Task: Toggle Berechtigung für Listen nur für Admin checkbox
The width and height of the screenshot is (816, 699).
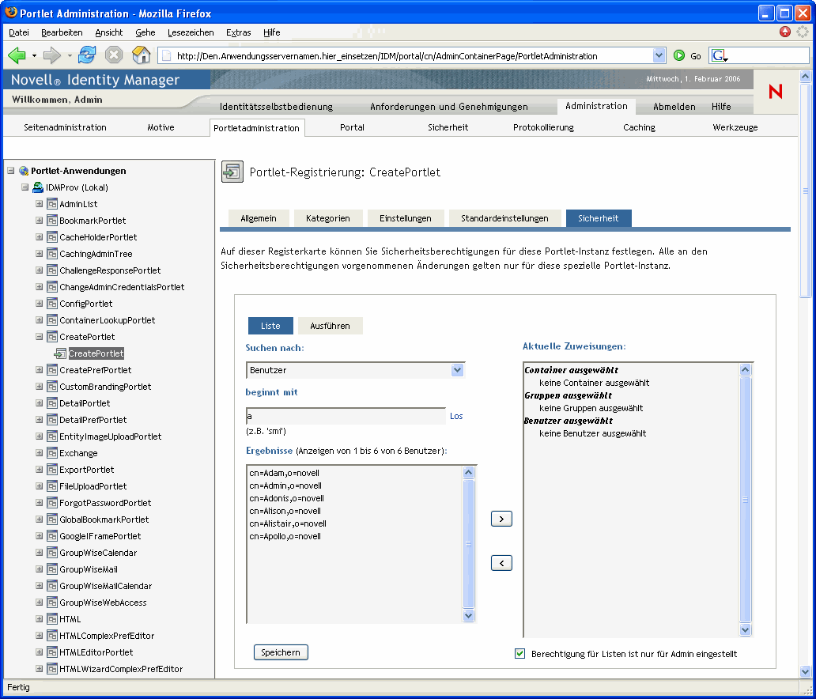Action: click(519, 654)
